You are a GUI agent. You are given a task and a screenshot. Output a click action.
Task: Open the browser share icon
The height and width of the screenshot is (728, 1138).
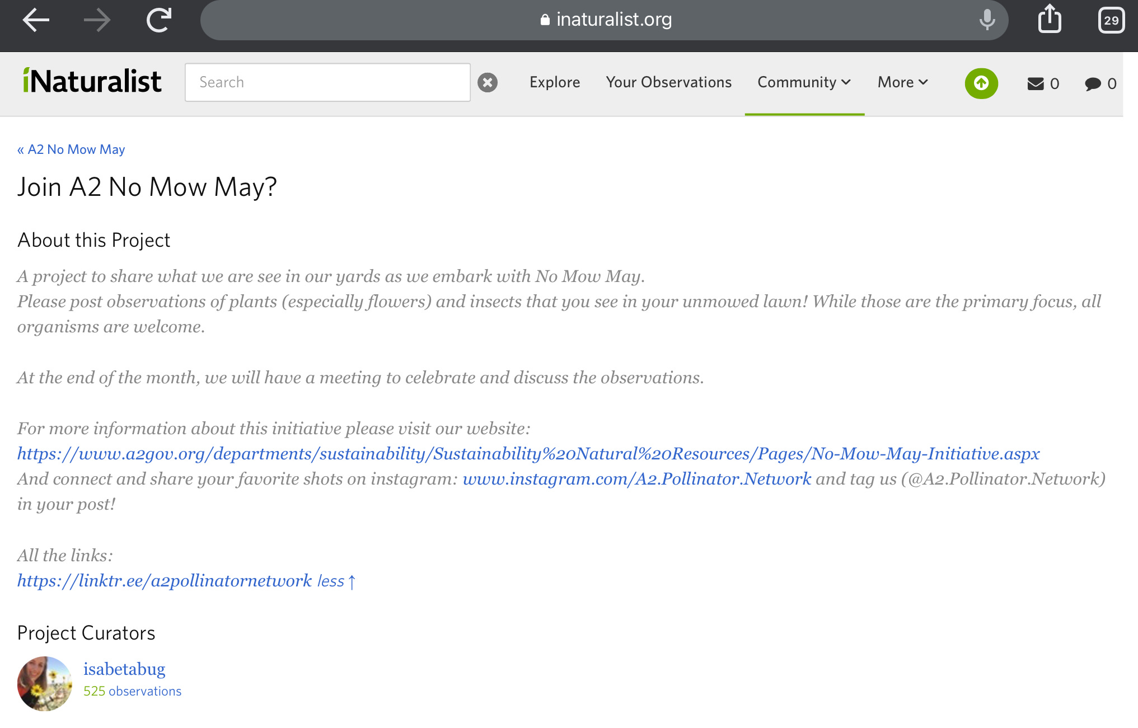1050,19
